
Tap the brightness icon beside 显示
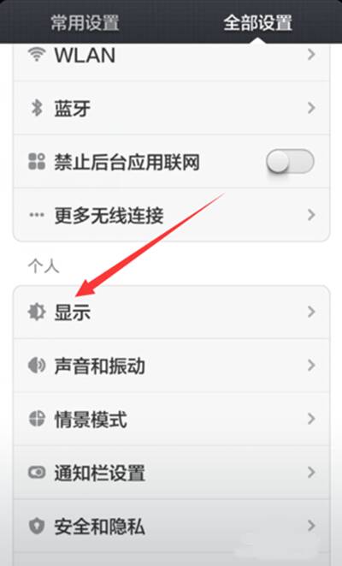pyautogui.click(x=37, y=312)
